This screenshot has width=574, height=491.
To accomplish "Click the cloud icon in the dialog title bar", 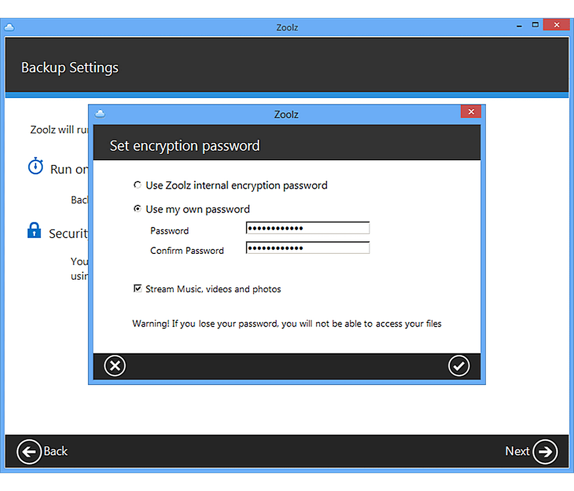I will [100, 114].
